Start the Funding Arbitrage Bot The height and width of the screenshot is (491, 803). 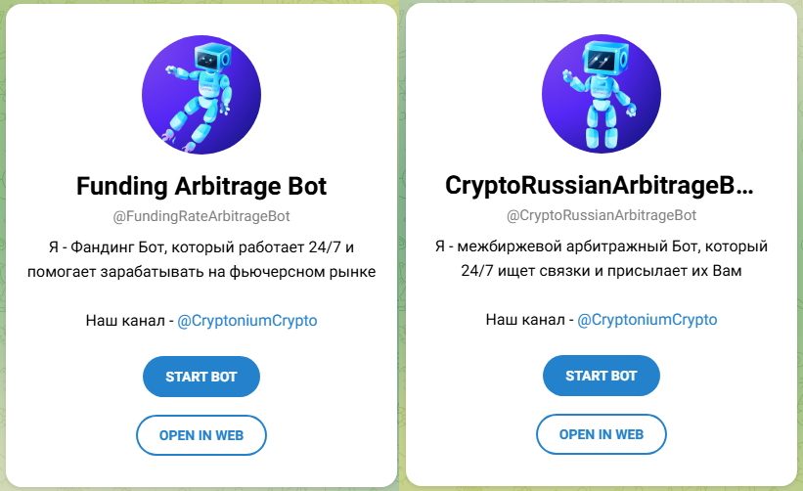coord(201,377)
